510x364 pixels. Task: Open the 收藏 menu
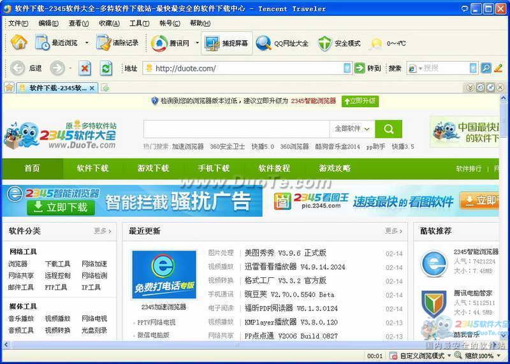coord(109,23)
